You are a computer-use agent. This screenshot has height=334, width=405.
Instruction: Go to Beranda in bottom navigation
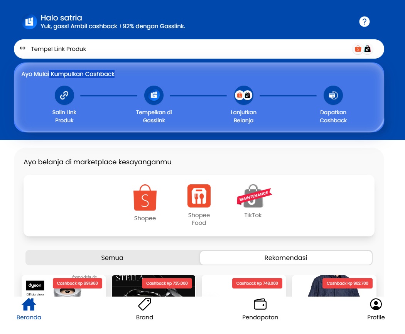(29, 309)
